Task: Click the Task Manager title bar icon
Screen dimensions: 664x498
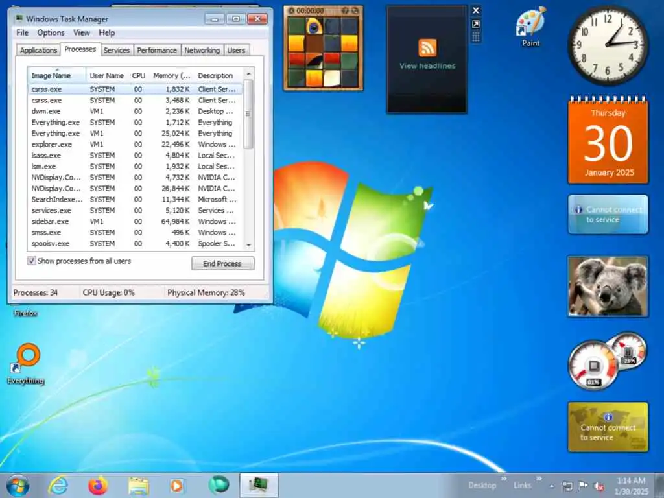Action: point(19,18)
